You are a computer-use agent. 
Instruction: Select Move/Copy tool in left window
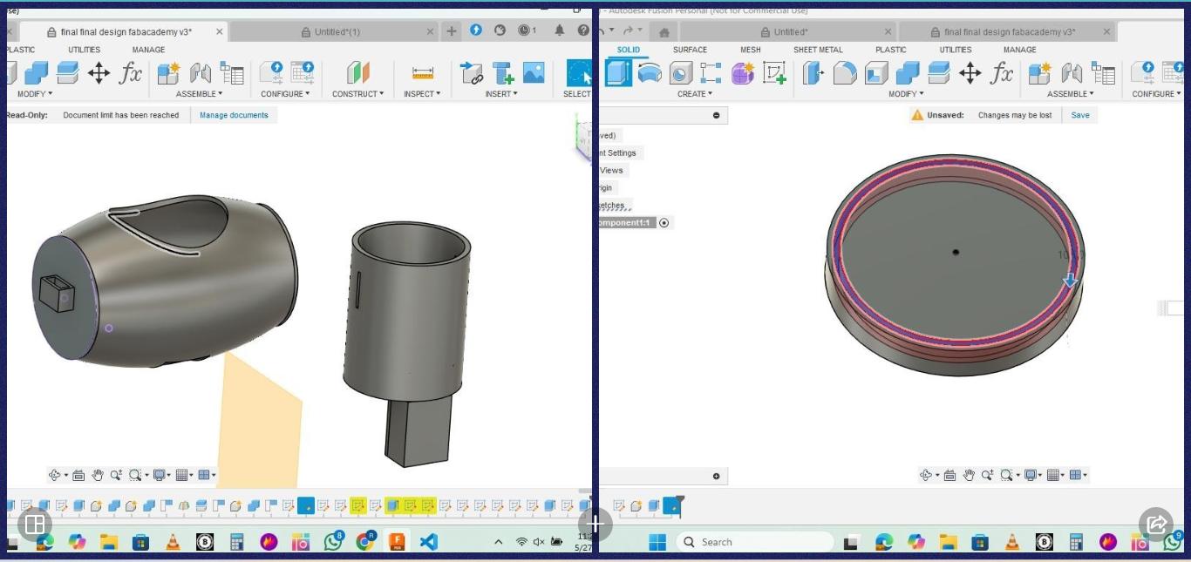99,73
